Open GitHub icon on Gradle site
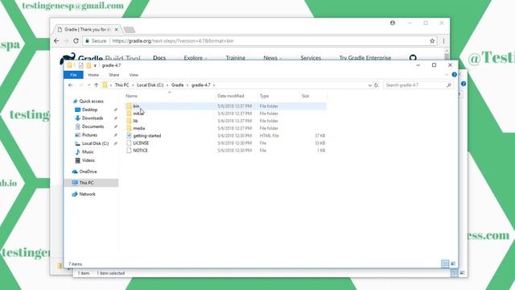515x290 pixels. click(413, 58)
